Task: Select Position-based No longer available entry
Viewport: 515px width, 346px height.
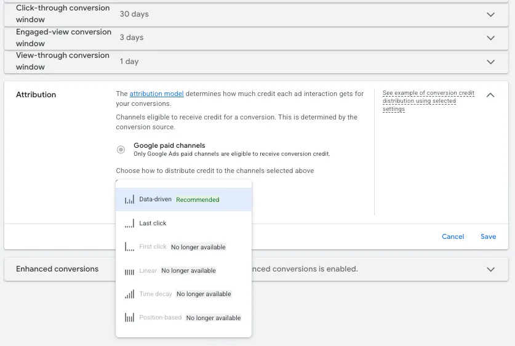Action: point(183,318)
